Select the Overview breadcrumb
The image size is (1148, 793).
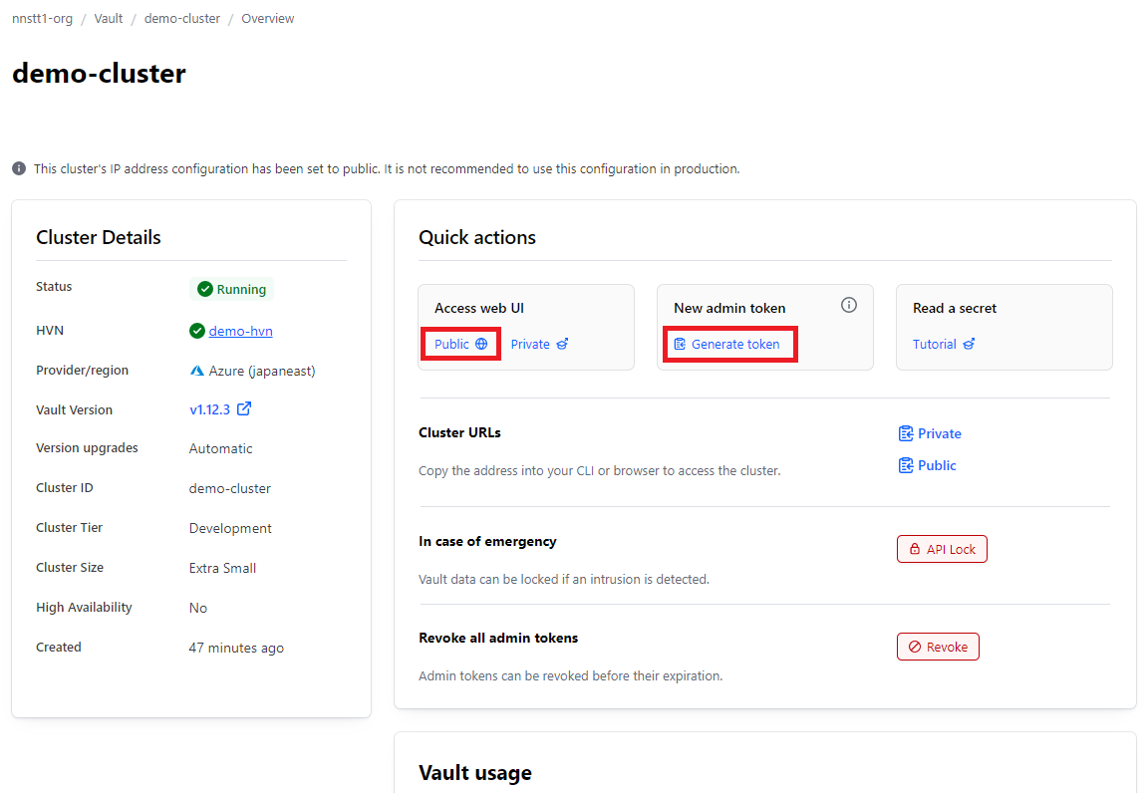tap(268, 18)
